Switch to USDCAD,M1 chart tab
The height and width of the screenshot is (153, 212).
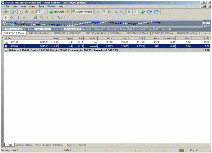[116, 33]
